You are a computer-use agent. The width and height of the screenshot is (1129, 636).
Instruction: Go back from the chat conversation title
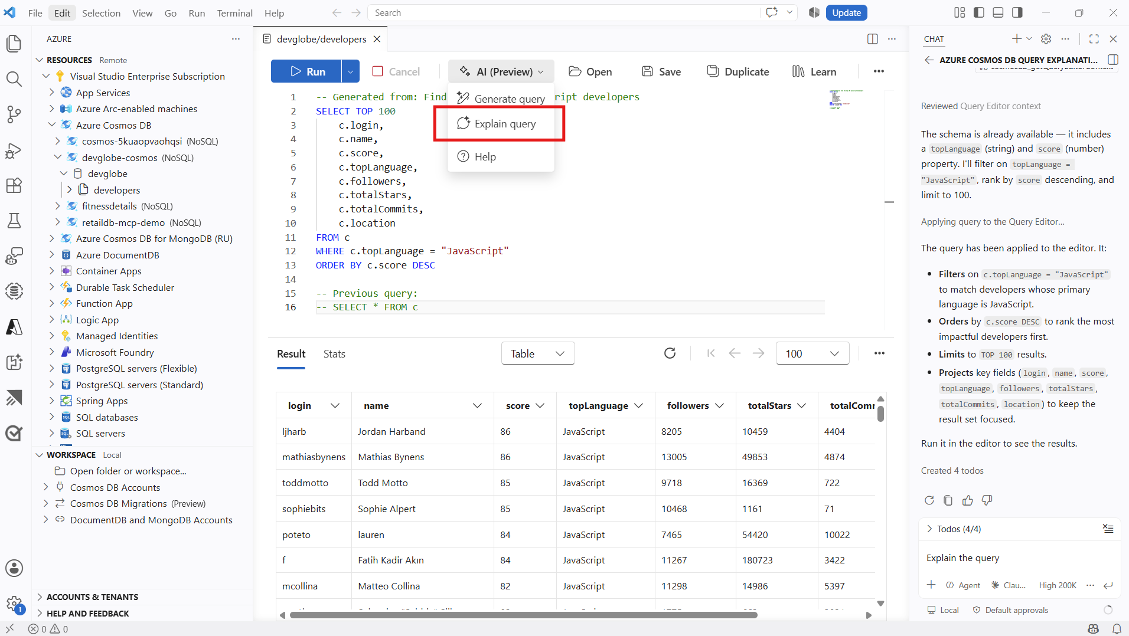[x=929, y=60]
